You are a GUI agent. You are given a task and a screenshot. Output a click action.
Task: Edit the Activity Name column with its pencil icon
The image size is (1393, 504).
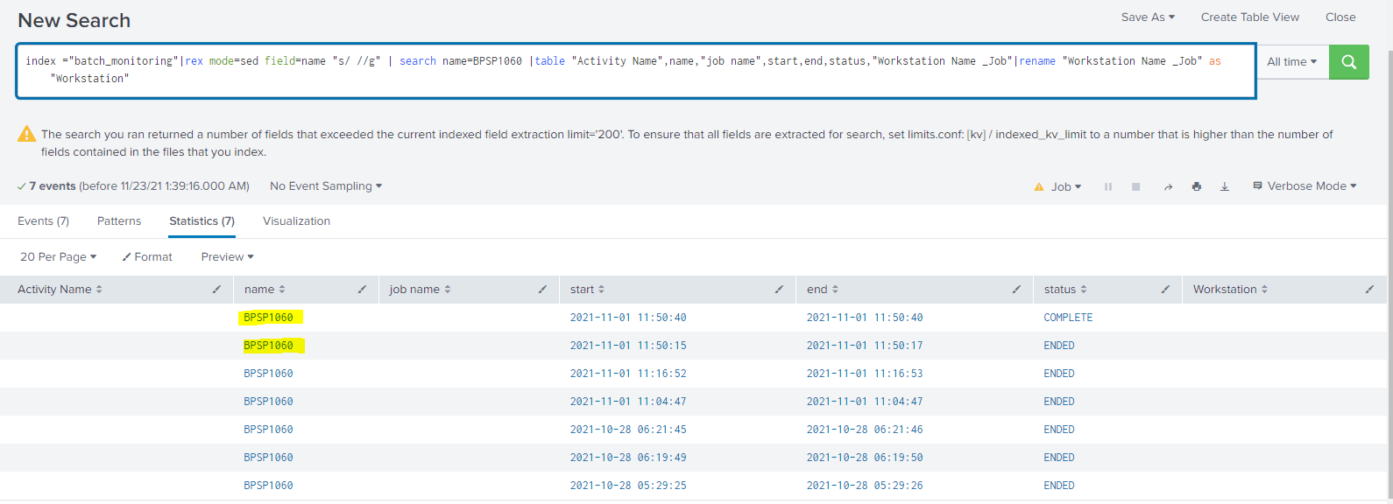[216, 290]
